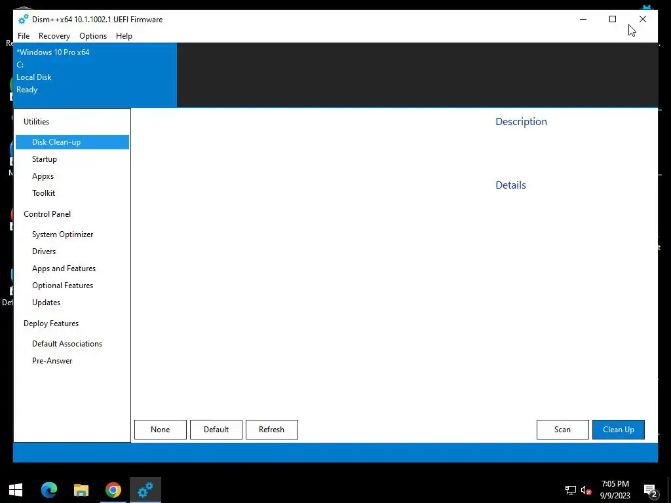Open the Recovery menu
Image resolution: width=671 pixels, height=503 pixels.
[54, 36]
